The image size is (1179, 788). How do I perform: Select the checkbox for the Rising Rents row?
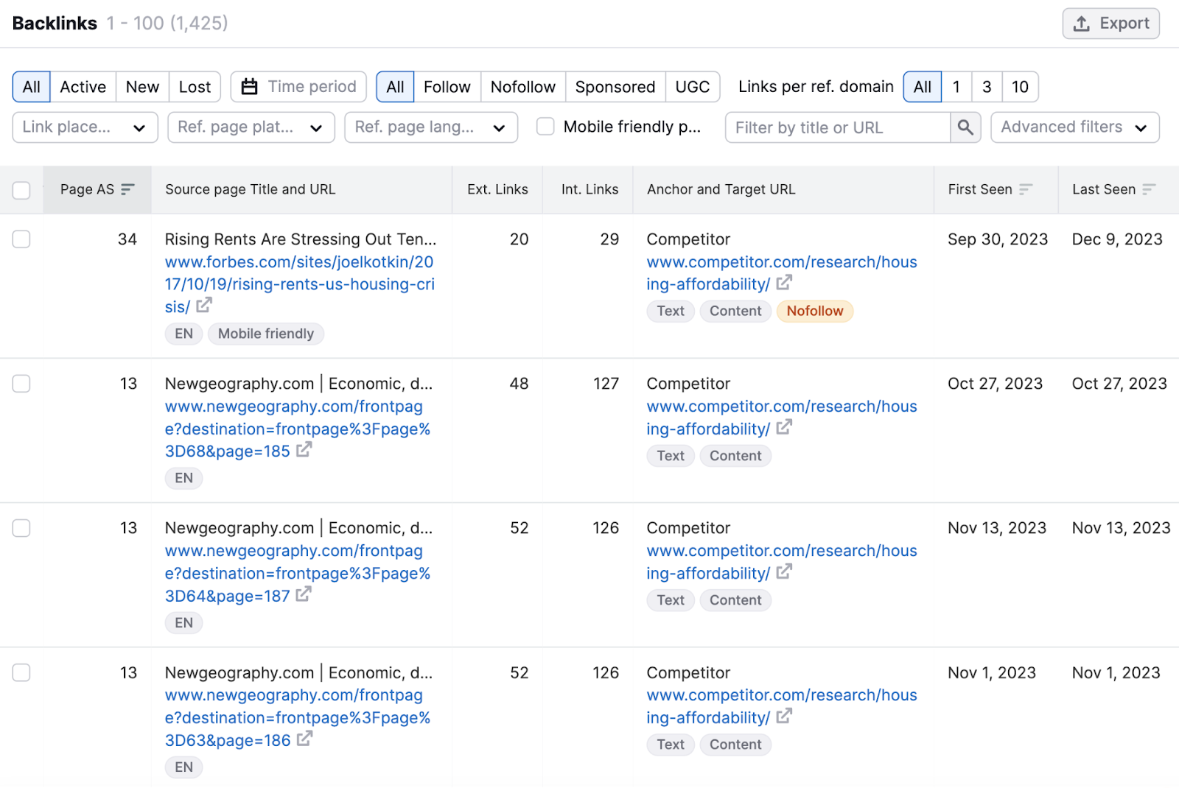pos(21,239)
